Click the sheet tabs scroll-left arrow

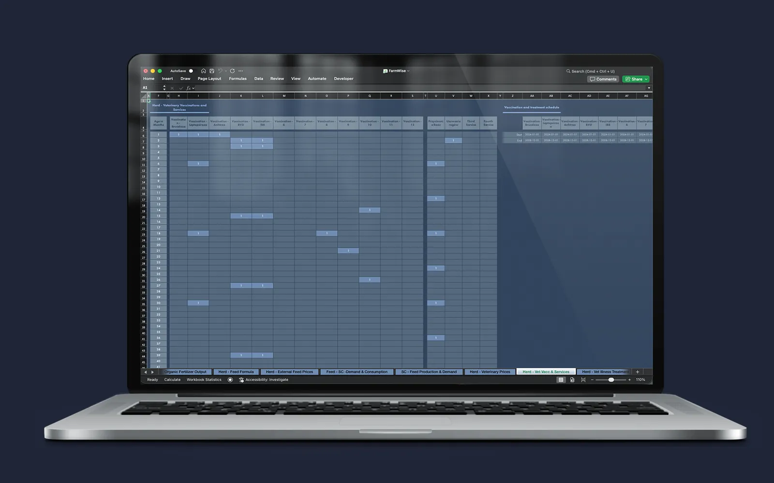tap(146, 372)
